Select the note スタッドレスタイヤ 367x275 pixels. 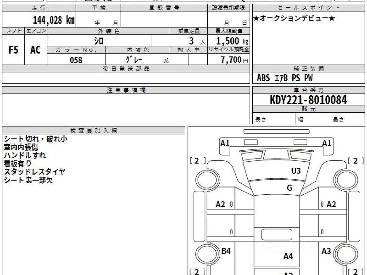point(35,172)
